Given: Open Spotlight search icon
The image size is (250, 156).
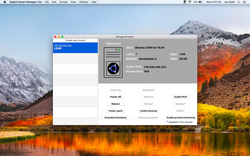Looking at the screenshot, I should coord(239,2).
